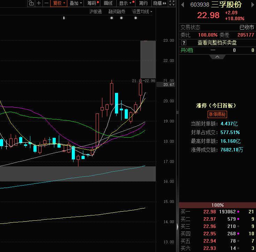Screen dimensions: 256x252
Task: Click the lock icon in chart toolbar
Action: [x=31, y=3]
